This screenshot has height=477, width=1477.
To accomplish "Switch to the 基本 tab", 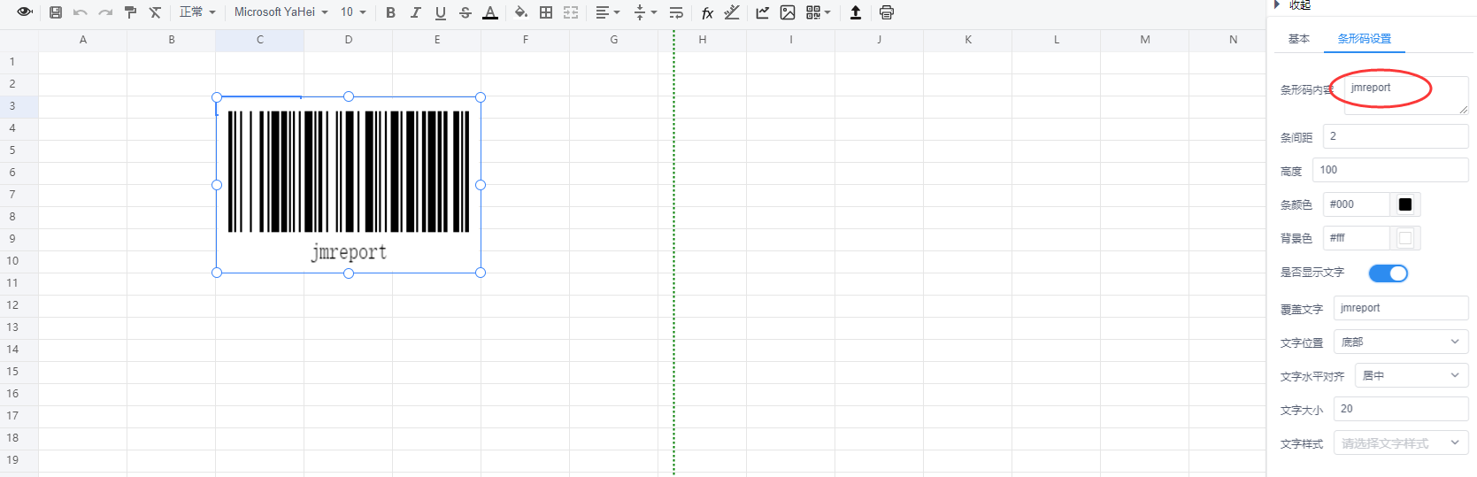I will [1298, 39].
